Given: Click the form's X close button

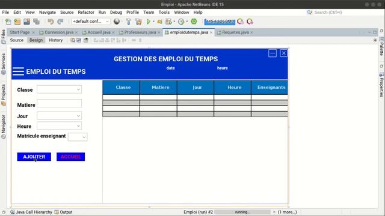Looking at the screenshot, I should click(x=283, y=53).
